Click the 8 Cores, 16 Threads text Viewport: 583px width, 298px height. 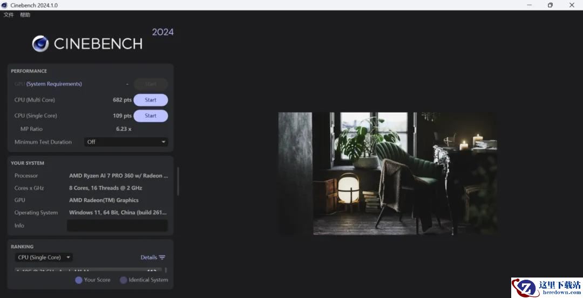coord(106,188)
